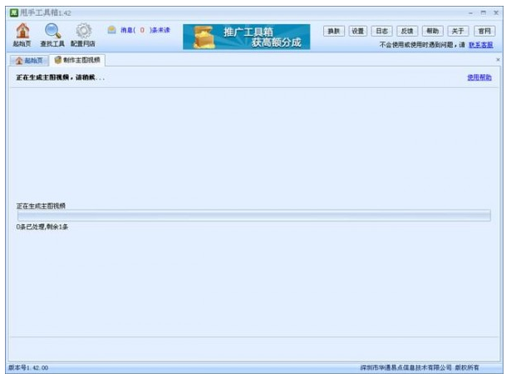Click the message envelope icon
This screenshot has height=383, width=506.
coord(111,30)
